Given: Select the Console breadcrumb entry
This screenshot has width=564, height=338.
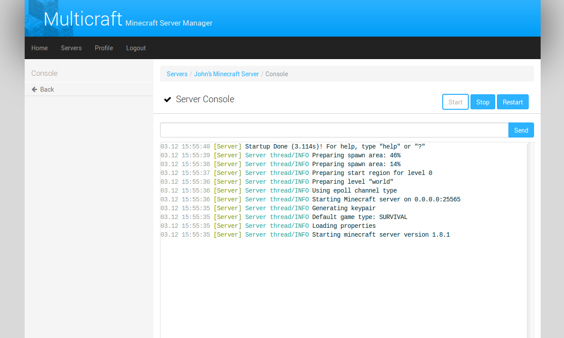Looking at the screenshot, I should tap(276, 74).
